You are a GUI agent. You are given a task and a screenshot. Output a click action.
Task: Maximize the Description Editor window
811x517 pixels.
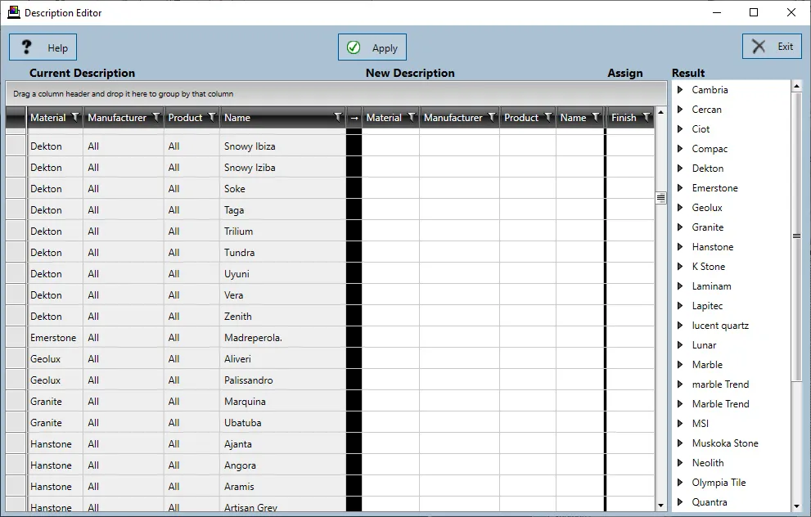pyautogui.click(x=754, y=12)
